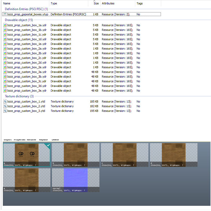Select the bzzz_prop_custom_box_1a.ydr drawable icon

[5, 25]
